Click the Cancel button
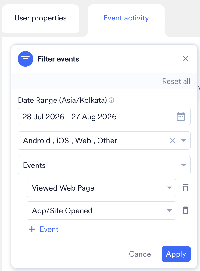 [x=141, y=254]
